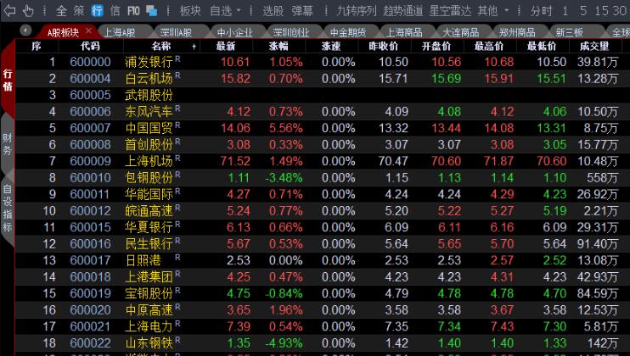
Task: Select the 武钢股份 row
Action: [323, 95]
